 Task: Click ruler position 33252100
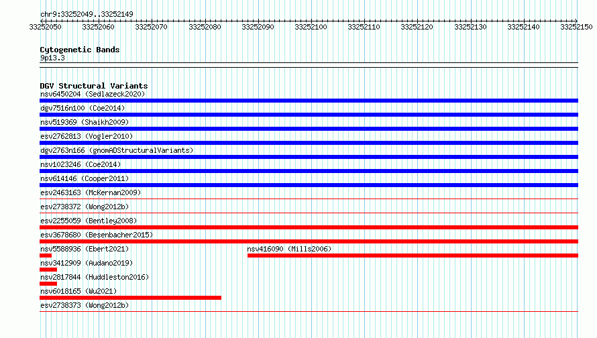311,27
